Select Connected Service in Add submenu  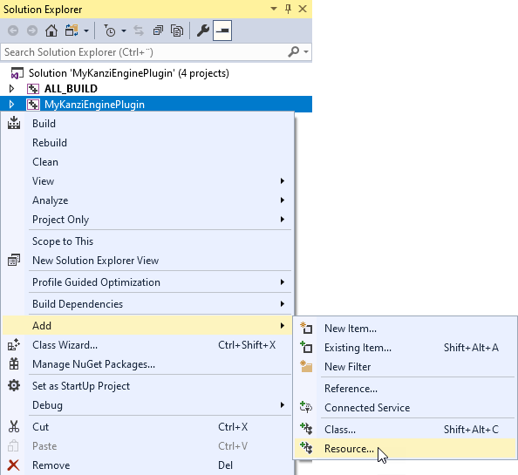click(x=406, y=407)
